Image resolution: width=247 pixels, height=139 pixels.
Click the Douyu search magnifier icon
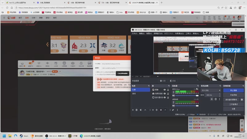(x=197, y=18)
